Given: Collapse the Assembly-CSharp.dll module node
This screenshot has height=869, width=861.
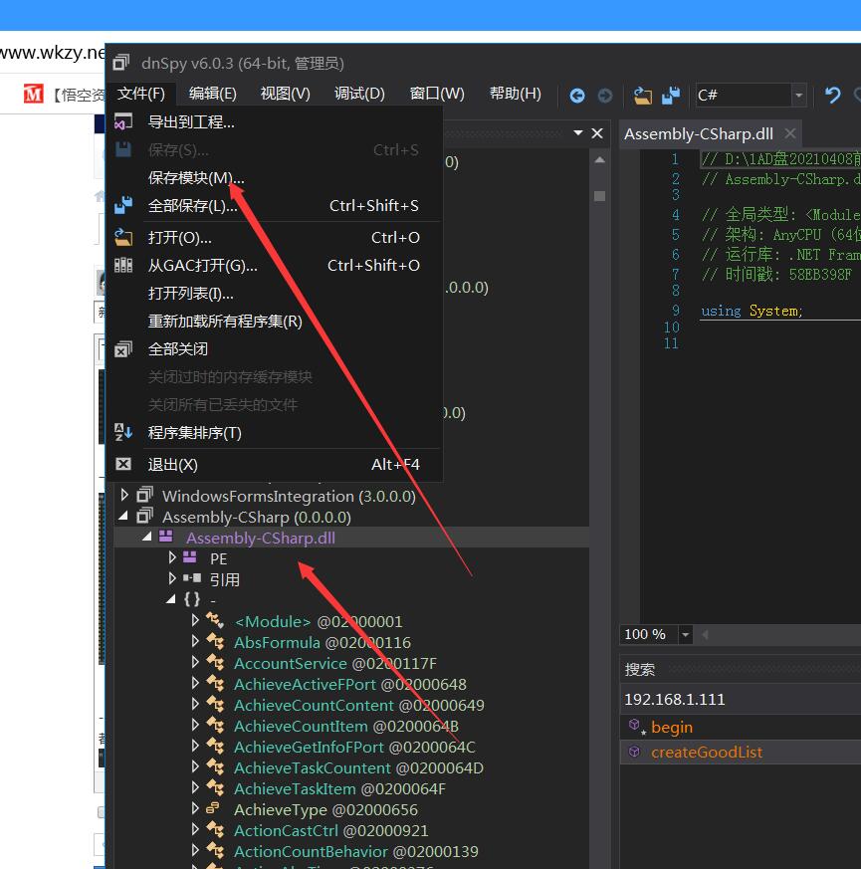Looking at the screenshot, I should pyautogui.click(x=147, y=538).
